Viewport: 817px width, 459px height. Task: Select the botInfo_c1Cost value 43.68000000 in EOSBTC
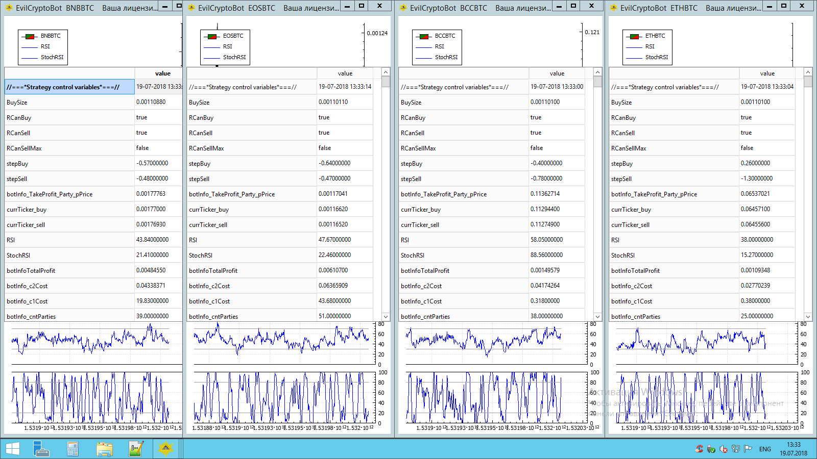334,301
